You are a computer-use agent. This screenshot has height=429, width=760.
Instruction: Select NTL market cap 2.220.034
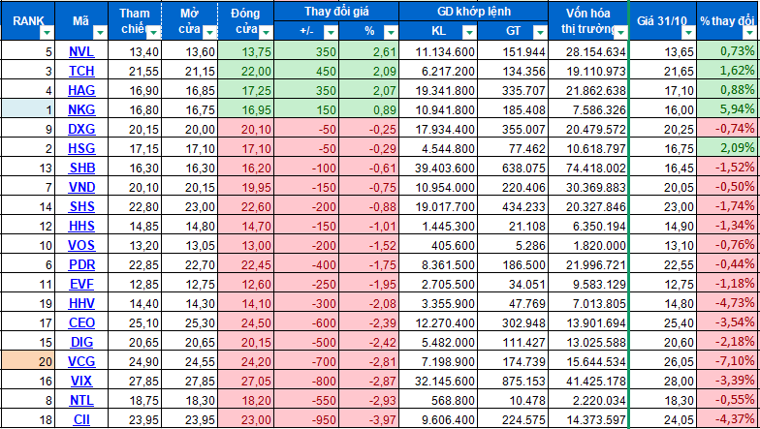pyautogui.click(x=588, y=401)
